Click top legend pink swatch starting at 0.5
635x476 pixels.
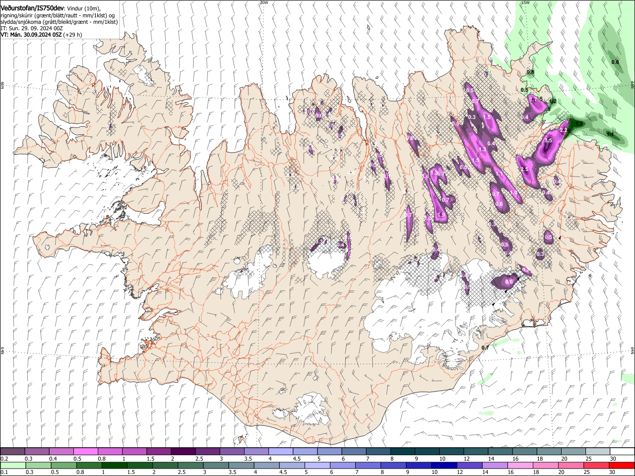(85, 452)
